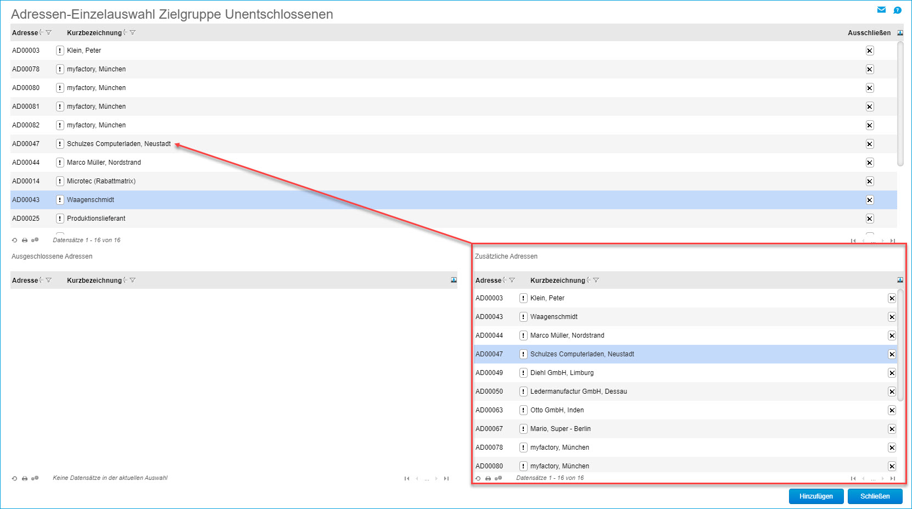This screenshot has height=509, width=912.
Task: Open info icon for Diehl GmbH, Limburg
Action: 523,373
